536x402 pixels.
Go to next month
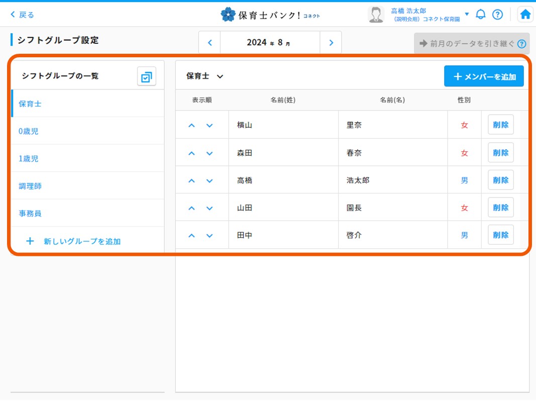click(331, 43)
